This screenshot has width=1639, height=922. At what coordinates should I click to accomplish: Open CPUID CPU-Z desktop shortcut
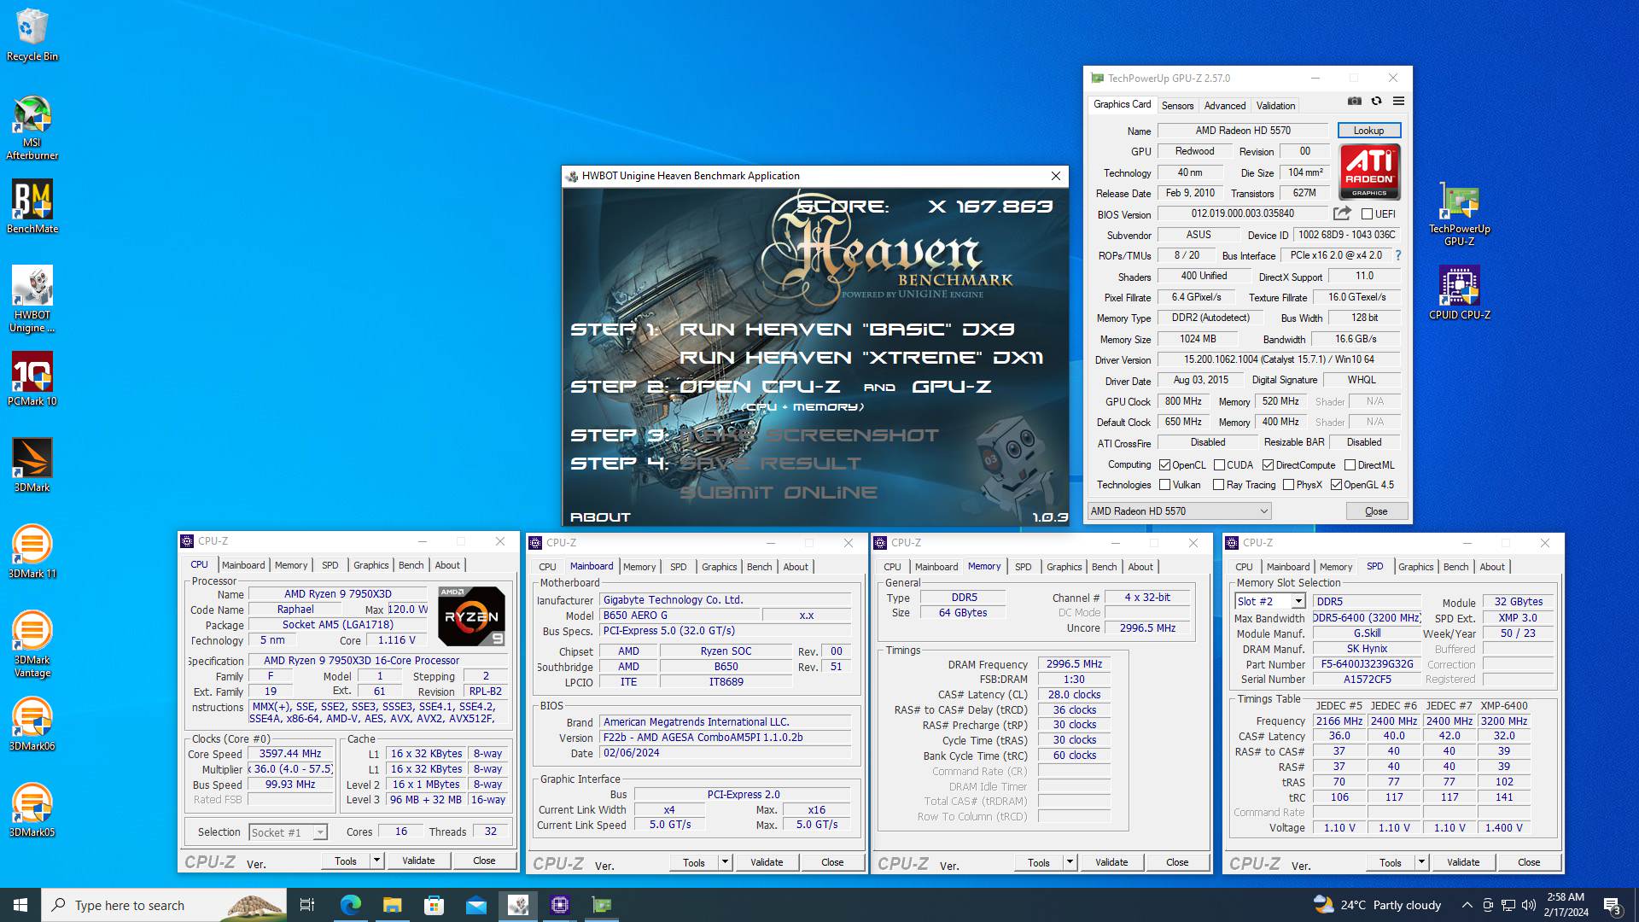[1459, 292]
